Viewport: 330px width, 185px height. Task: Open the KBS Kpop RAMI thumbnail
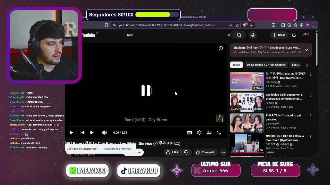point(247,81)
